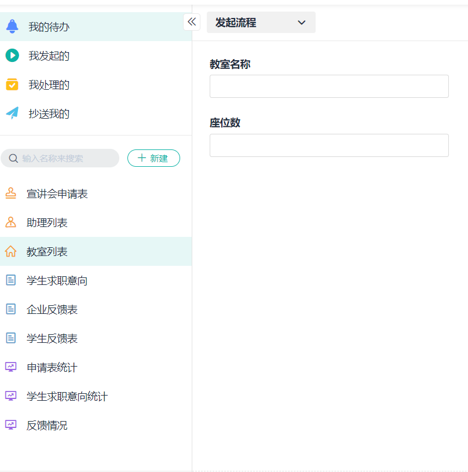
Task: Open 反馈情况 report
Action: coord(47,426)
